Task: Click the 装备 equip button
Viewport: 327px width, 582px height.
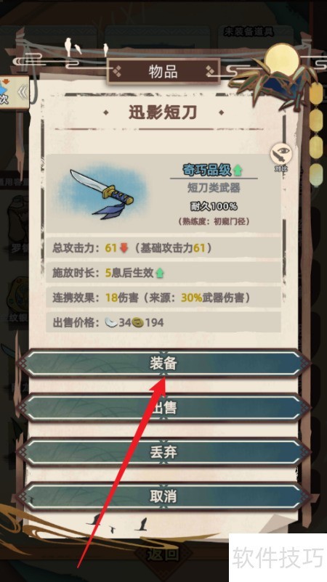Action: tap(163, 364)
